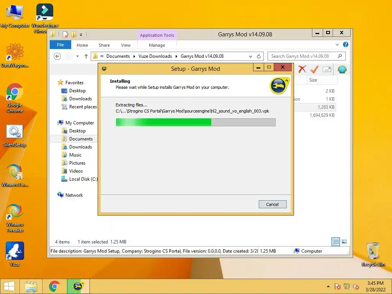
Task: Switch to details view icon
Action: click(x=335, y=242)
